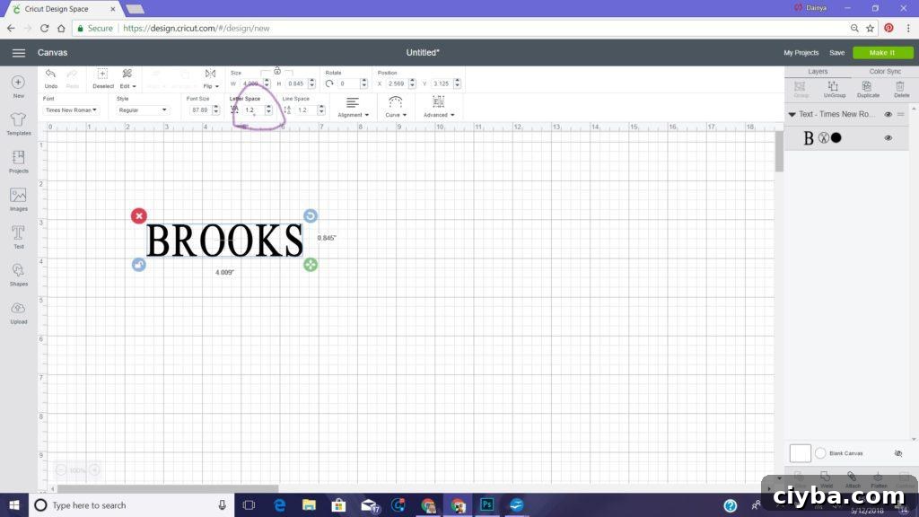Open the Style dropdown showing Regular

click(142, 110)
